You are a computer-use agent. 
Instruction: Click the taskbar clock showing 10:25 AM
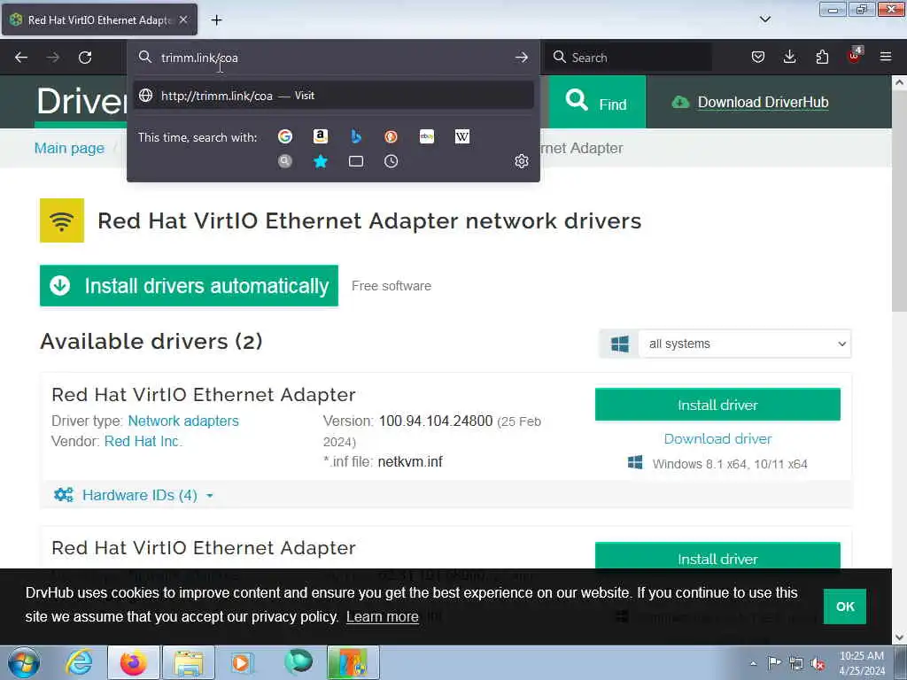pos(861,662)
